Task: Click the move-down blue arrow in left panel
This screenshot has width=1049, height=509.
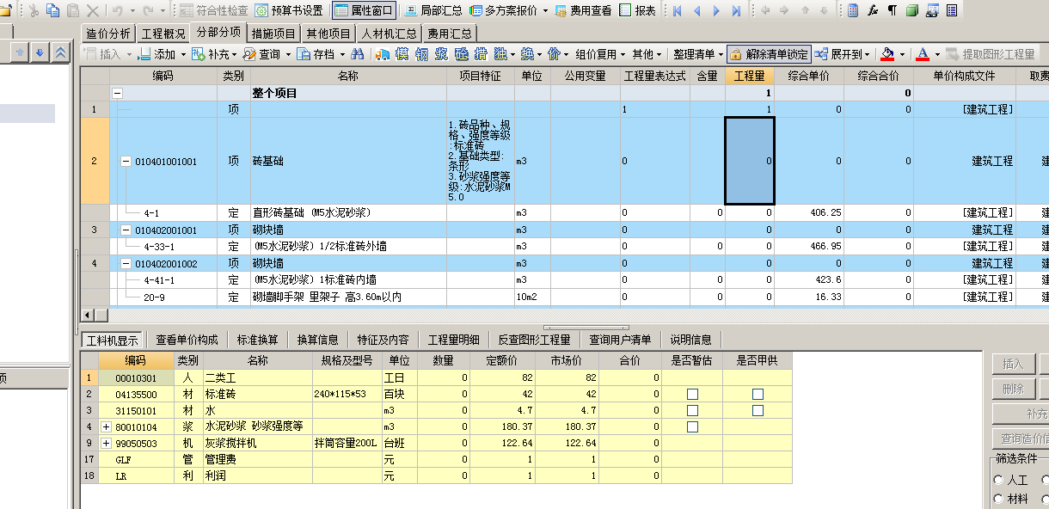Action: click(x=40, y=53)
